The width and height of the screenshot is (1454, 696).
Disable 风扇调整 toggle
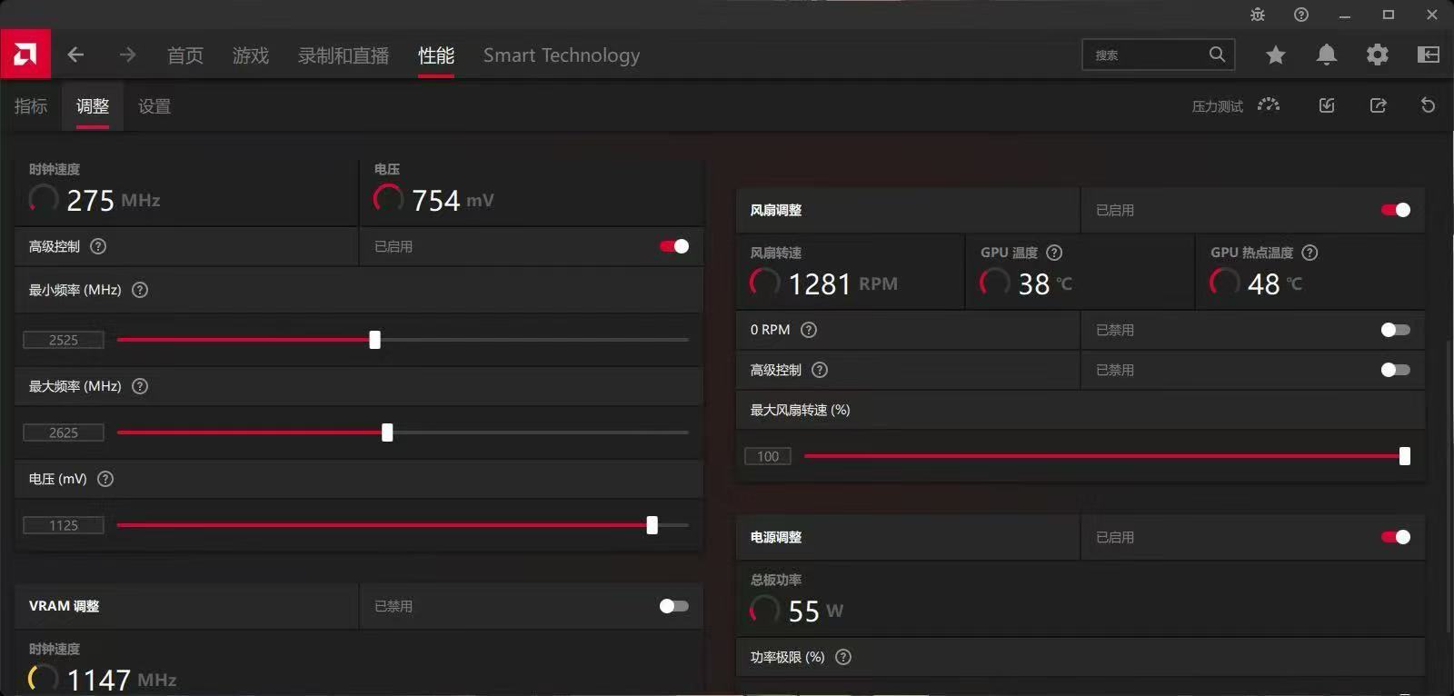click(x=1395, y=210)
